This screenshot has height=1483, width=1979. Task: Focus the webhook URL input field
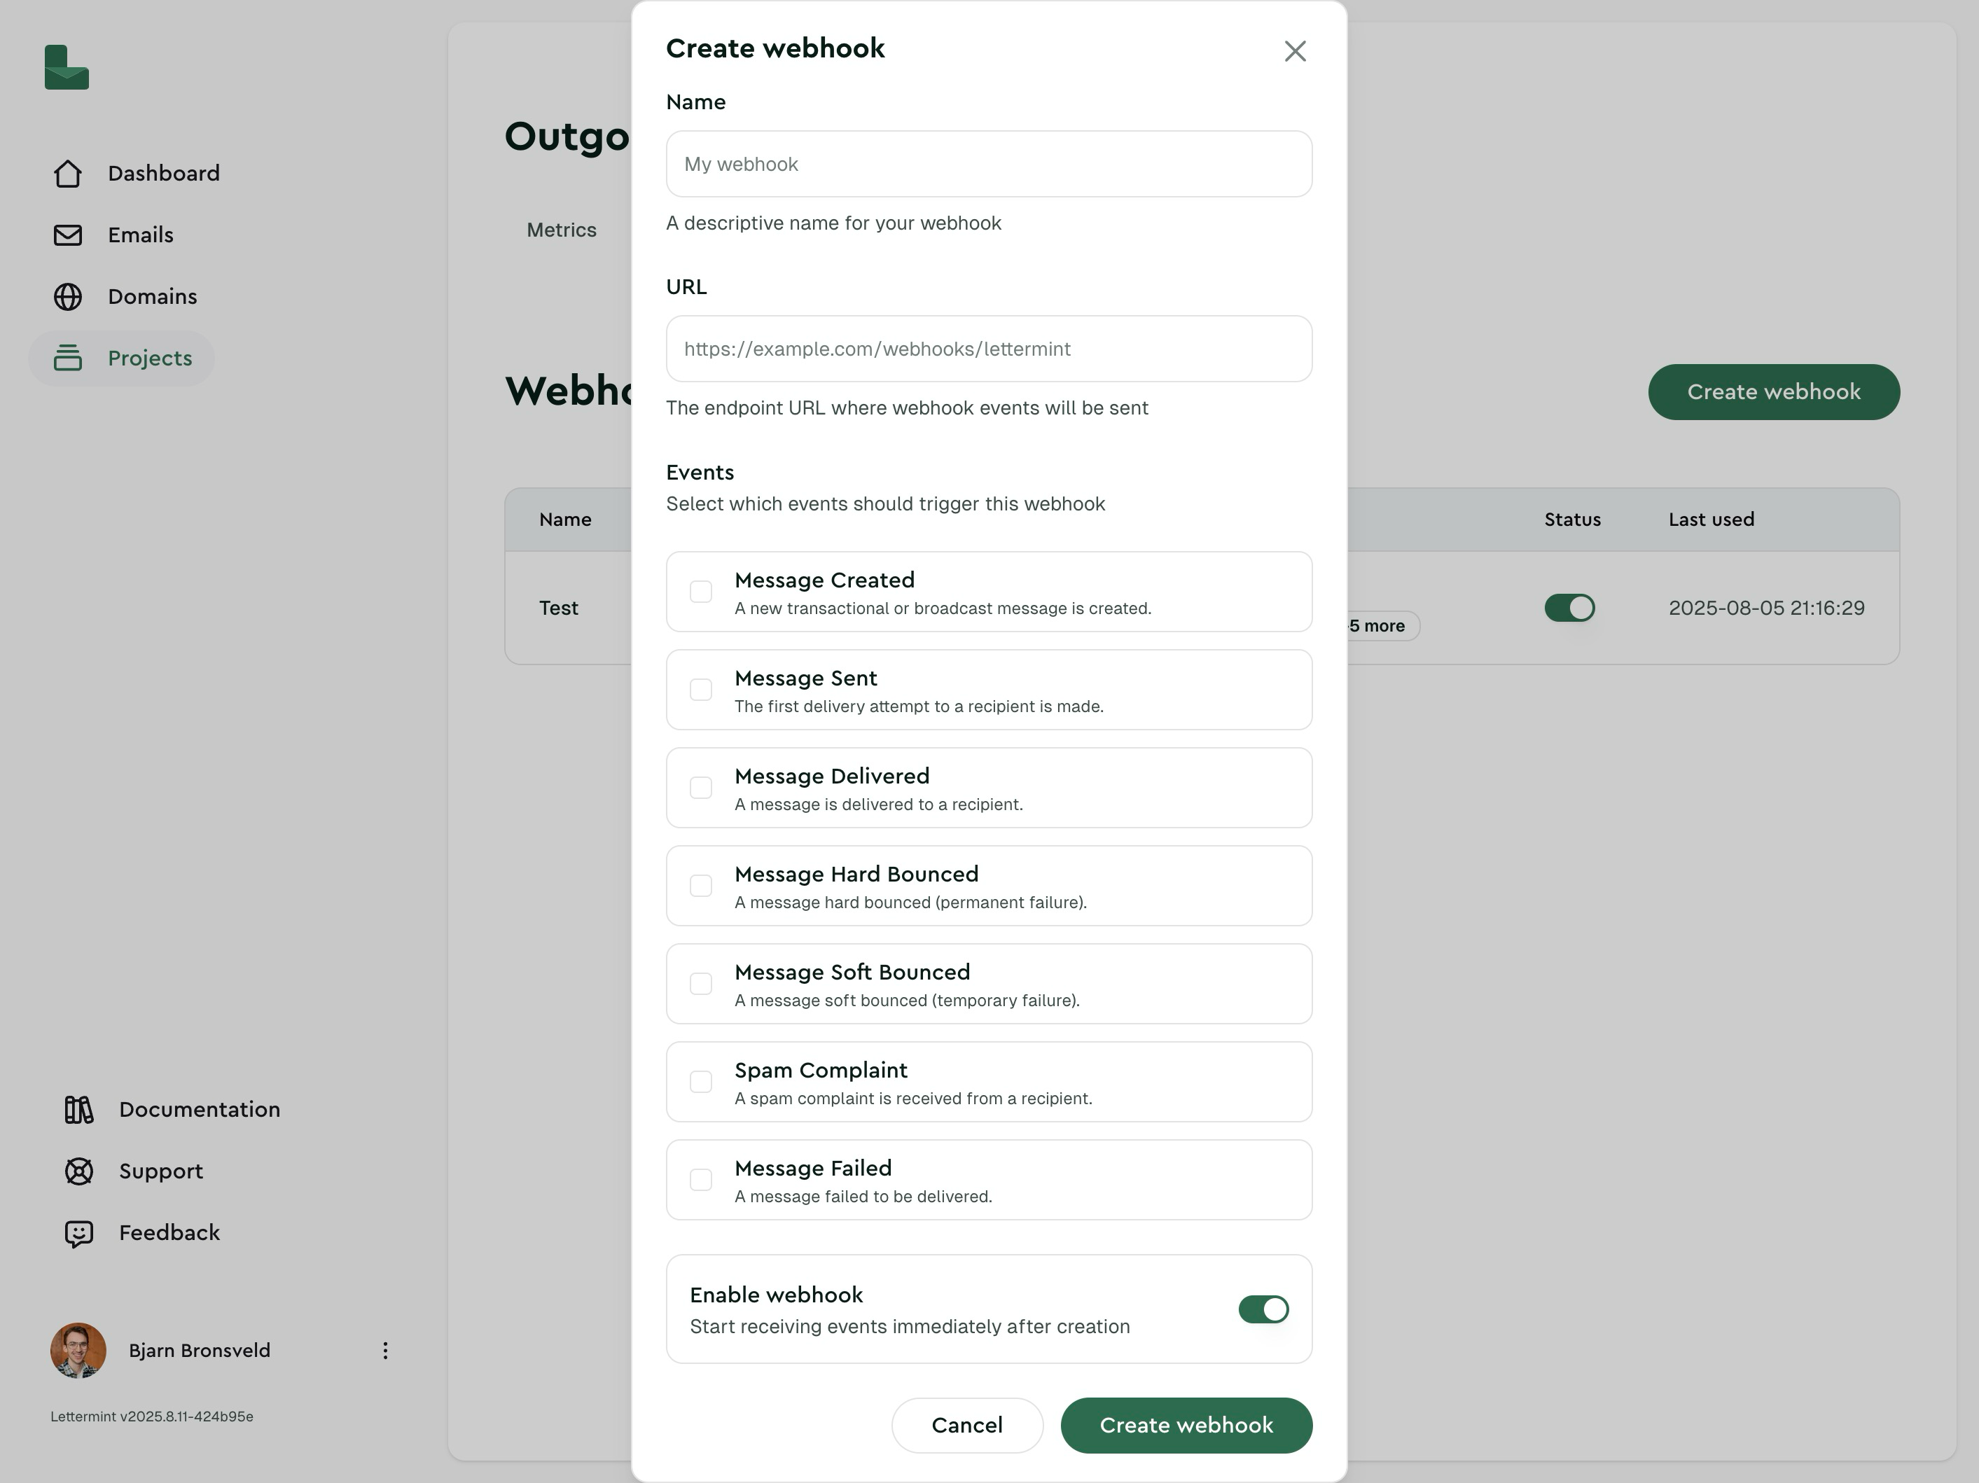pyautogui.click(x=989, y=349)
